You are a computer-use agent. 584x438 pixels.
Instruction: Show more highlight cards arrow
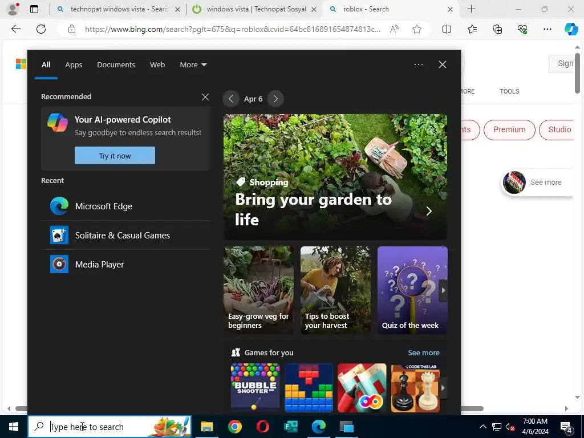[x=443, y=290]
